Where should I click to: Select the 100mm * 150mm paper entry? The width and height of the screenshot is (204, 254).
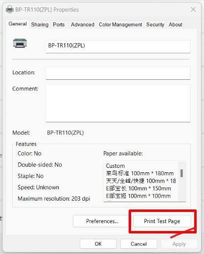click(x=138, y=188)
